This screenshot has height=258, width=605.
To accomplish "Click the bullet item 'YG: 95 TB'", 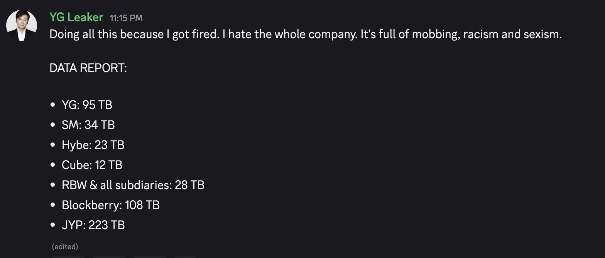I will (x=86, y=104).
